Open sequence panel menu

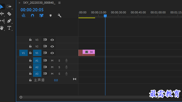pos(59,3)
